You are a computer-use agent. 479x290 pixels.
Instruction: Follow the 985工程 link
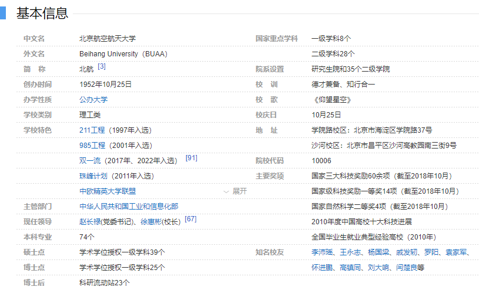pos(92,145)
